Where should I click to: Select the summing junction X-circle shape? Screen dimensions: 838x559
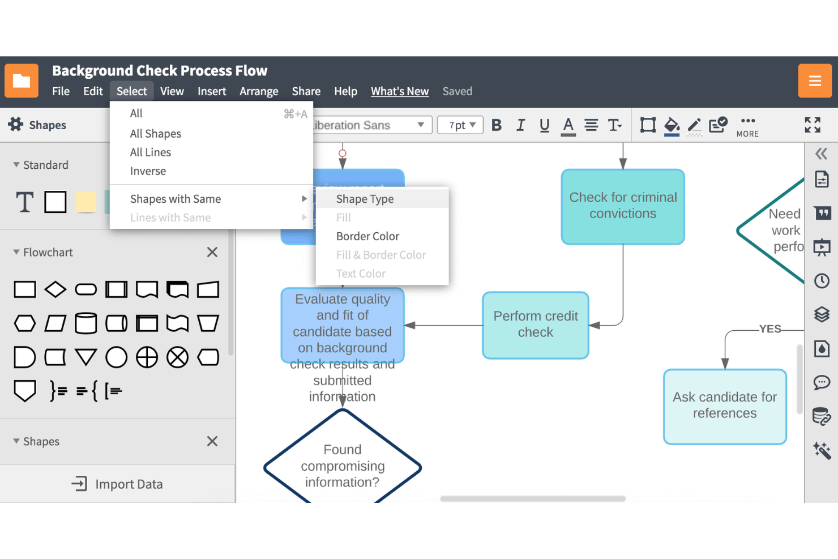(x=177, y=357)
